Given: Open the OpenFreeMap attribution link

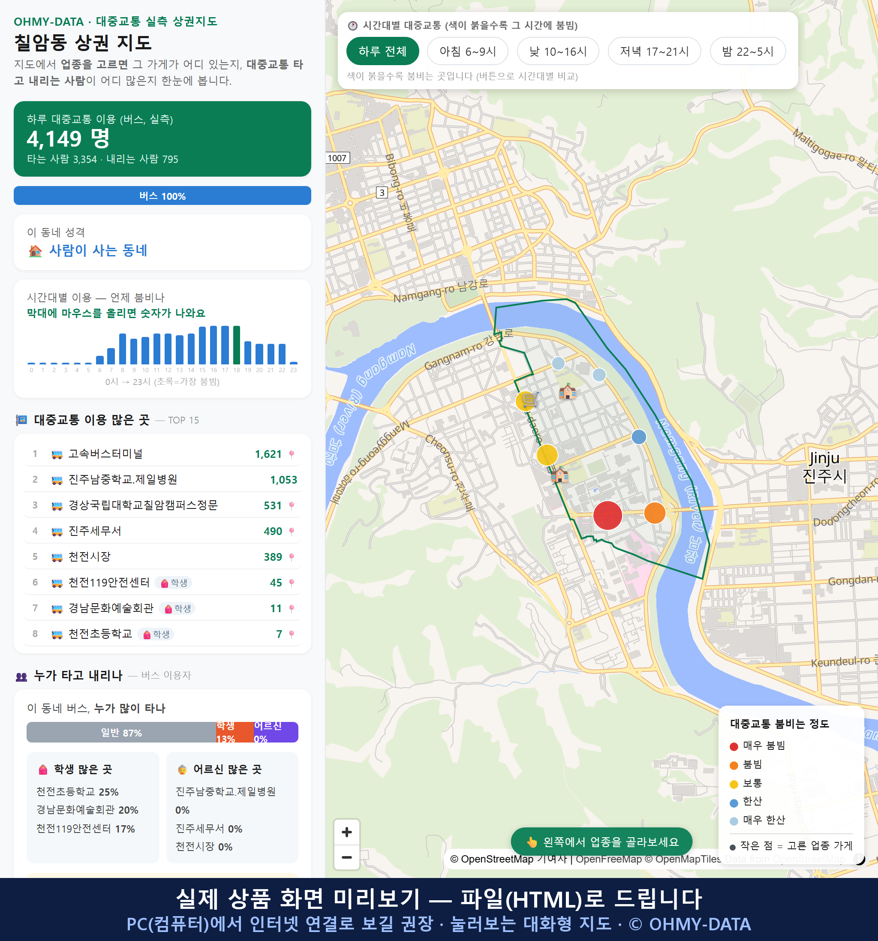Looking at the screenshot, I should (x=609, y=859).
